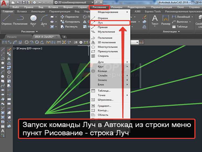Click the Linear dimension icon in Dimension toolbar
The height and width of the screenshot is (152, 202).
[x=4, y=42]
